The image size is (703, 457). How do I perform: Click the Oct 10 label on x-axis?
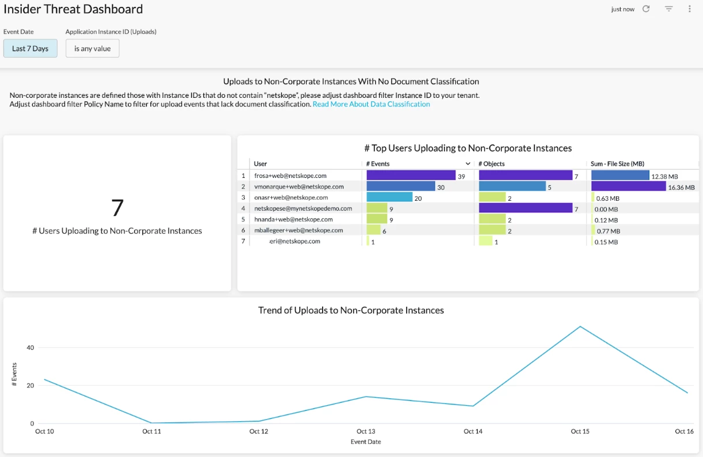44,431
